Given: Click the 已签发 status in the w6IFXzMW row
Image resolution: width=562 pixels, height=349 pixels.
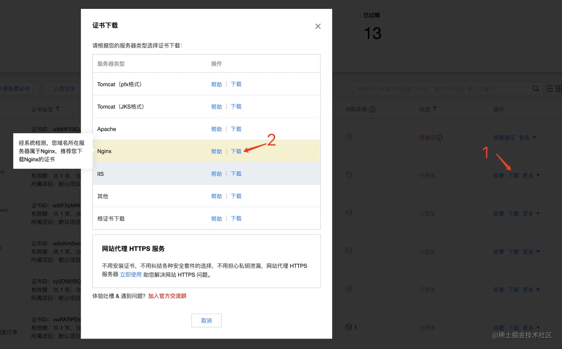Looking at the screenshot, I should click(x=427, y=213).
